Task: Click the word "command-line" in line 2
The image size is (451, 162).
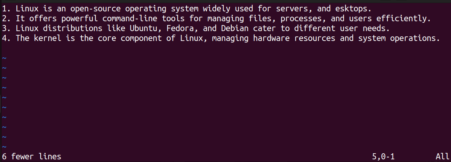Action: 129,18
